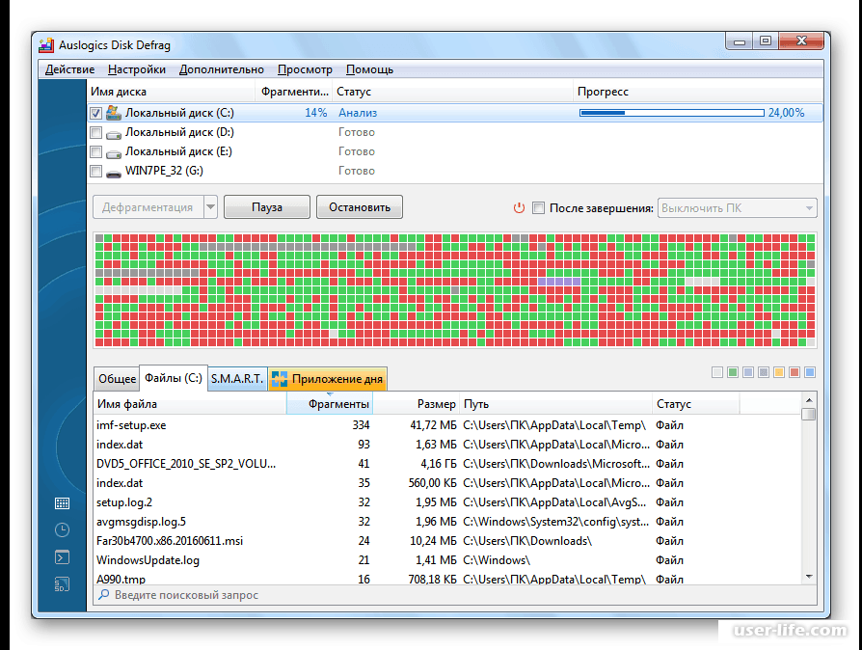Click the drive icon of Локальный диск (C:)
The width and height of the screenshot is (862, 650).
pyautogui.click(x=114, y=113)
